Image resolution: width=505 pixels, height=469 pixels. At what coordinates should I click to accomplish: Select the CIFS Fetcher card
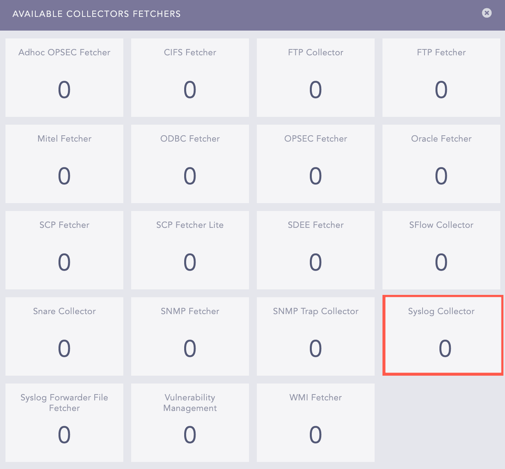point(190,77)
